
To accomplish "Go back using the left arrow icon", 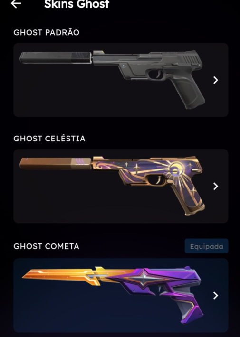I will [16, 4].
